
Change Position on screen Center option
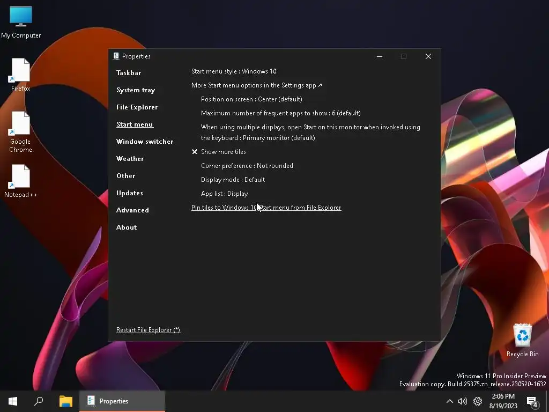251,99
